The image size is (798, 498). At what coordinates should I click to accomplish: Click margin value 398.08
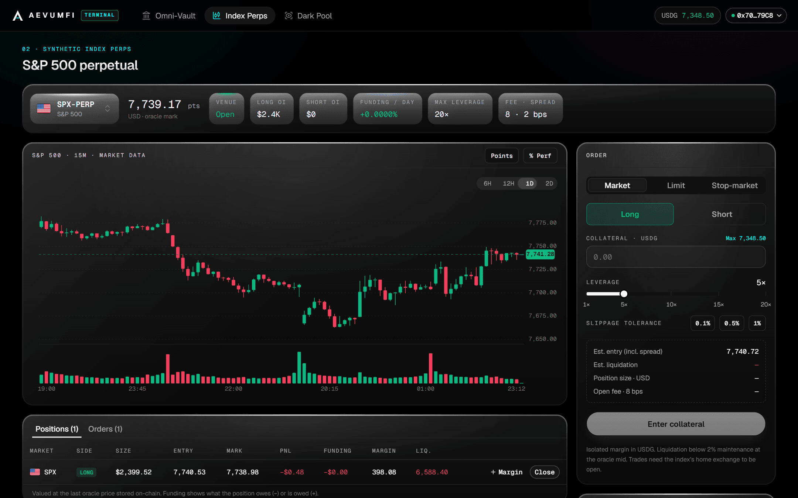click(384, 472)
